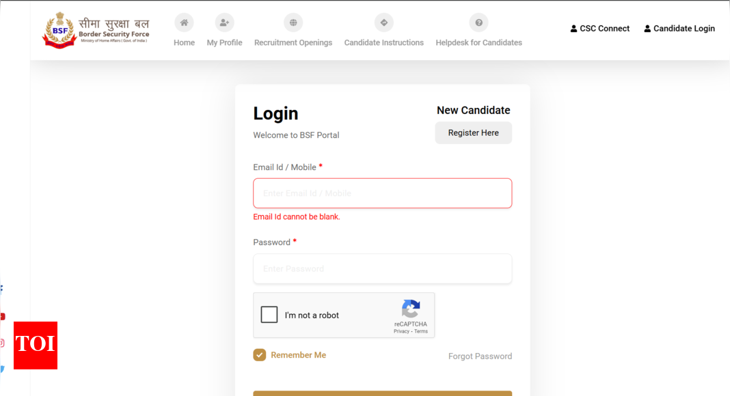The height and width of the screenshot is (396, 730).
Task: Click the Recruitment Openings globe icon
Action: pos(293,23)
